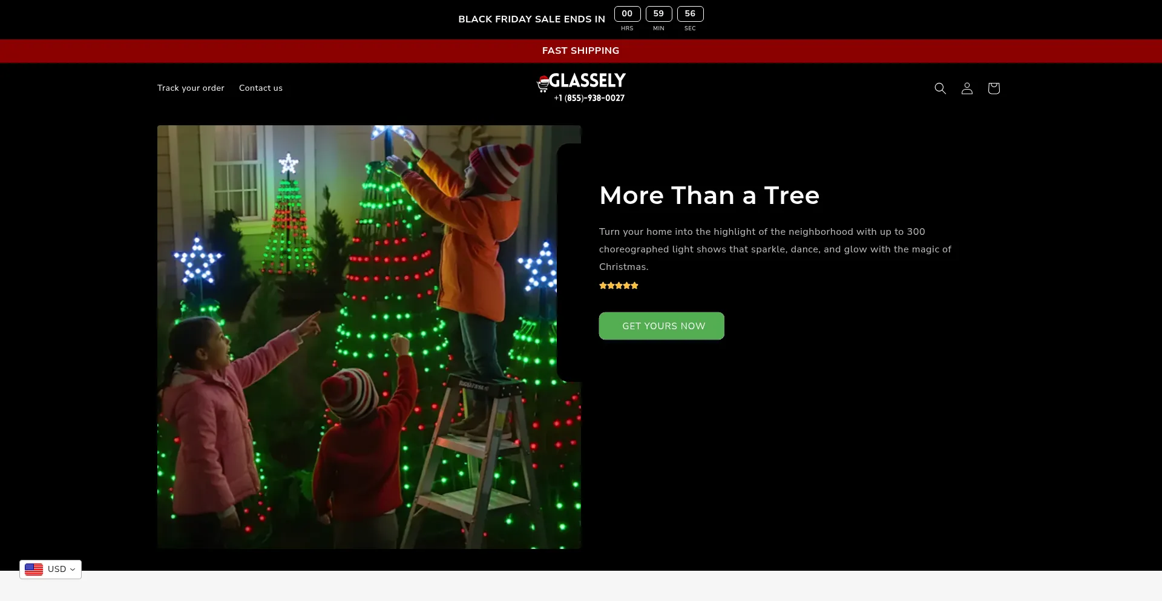Open the Contact us menu link

[x=261, y=88]
